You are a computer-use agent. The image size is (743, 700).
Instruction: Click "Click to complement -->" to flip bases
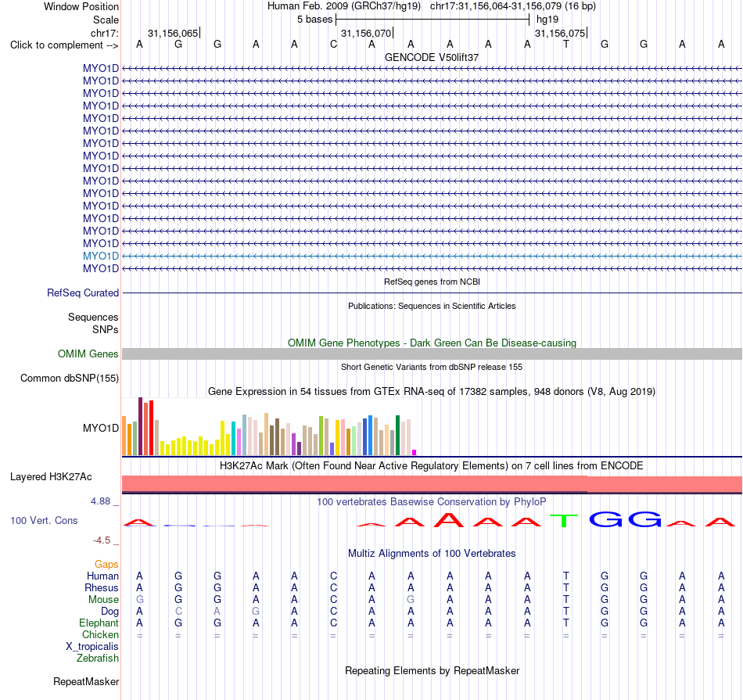[64, 45]
